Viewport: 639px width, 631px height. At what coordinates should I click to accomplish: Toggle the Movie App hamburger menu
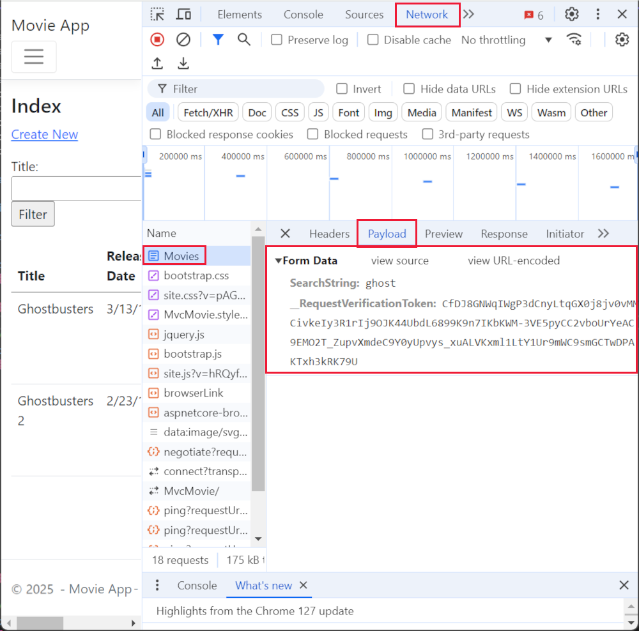click(x=34, y=57)
